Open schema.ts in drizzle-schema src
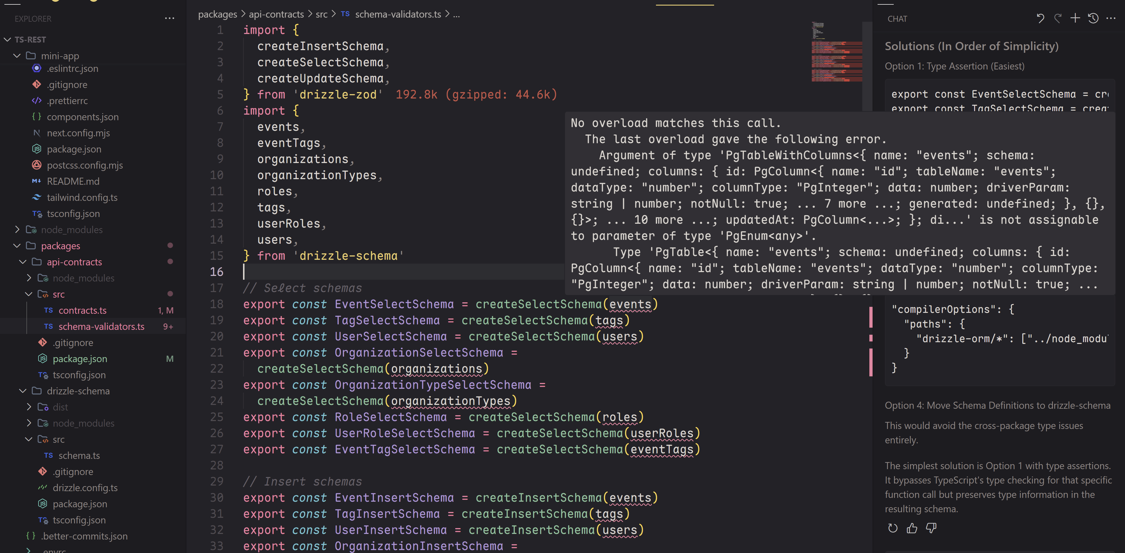Viewport: 1125px width, 553px height. pos(79,455)
